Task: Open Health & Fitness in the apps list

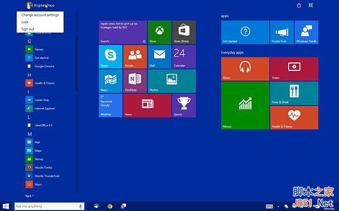Action: click(x=49, y=83)
